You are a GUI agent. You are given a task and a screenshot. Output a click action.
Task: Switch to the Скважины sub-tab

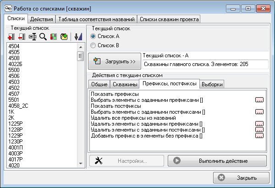(125, 84)
